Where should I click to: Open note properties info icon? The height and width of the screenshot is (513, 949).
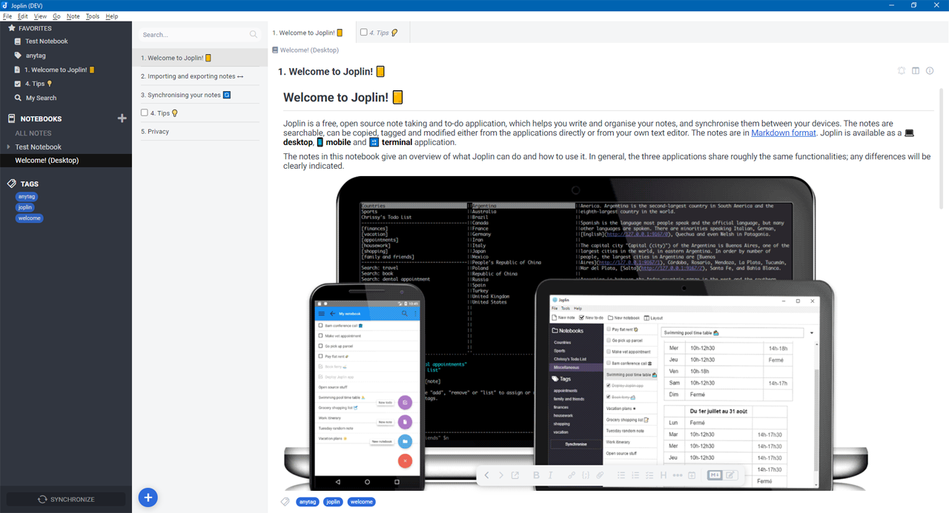click(930, 71)
